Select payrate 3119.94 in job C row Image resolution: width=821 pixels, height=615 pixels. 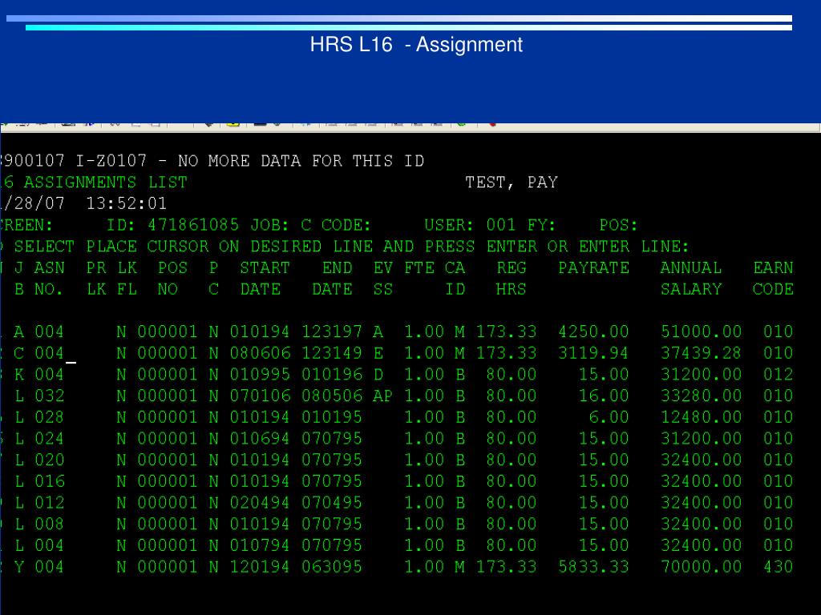click(x=593, y=353)
